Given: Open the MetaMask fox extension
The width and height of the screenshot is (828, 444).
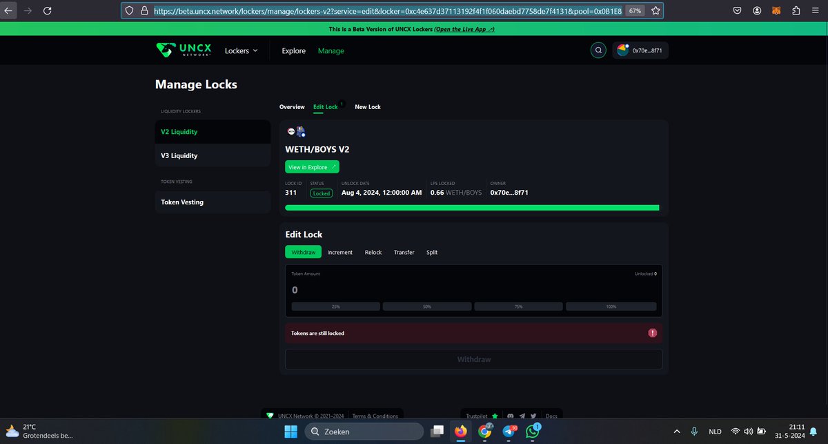Looking at the screenshot, I should pos(777,11).
